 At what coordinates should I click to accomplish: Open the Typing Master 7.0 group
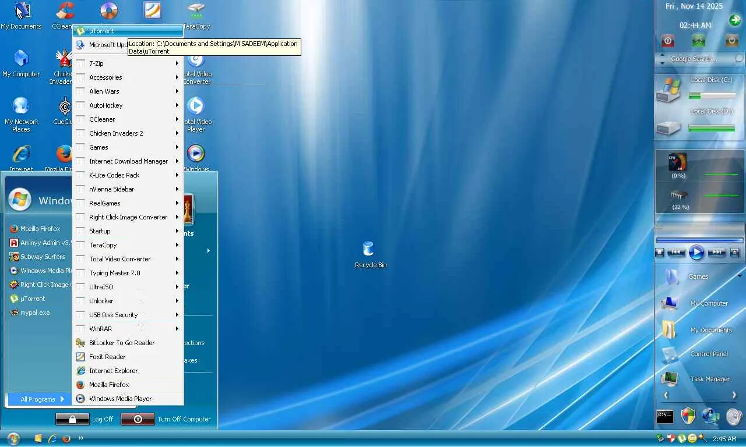coord(128,273)
